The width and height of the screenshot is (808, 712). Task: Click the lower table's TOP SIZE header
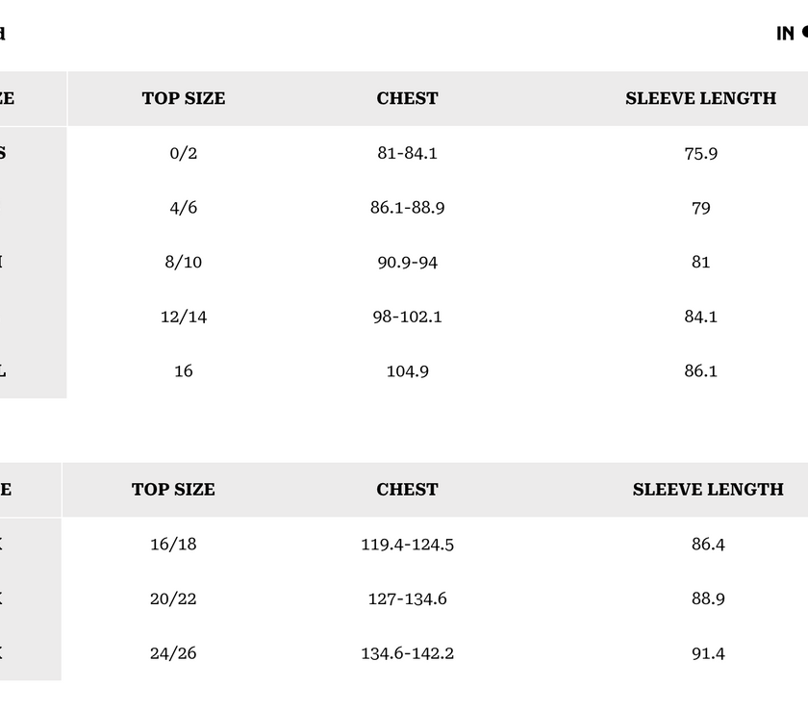pyautogui.click(x=173, y=490)
